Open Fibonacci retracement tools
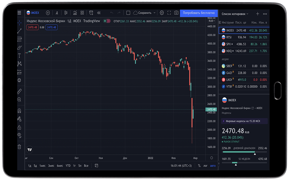 [19, 39]
